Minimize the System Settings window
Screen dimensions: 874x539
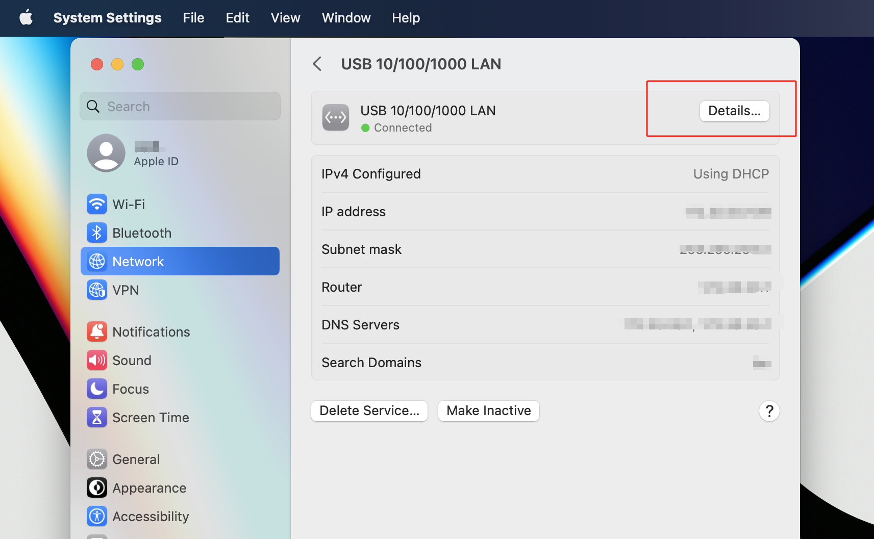(117, 64)
